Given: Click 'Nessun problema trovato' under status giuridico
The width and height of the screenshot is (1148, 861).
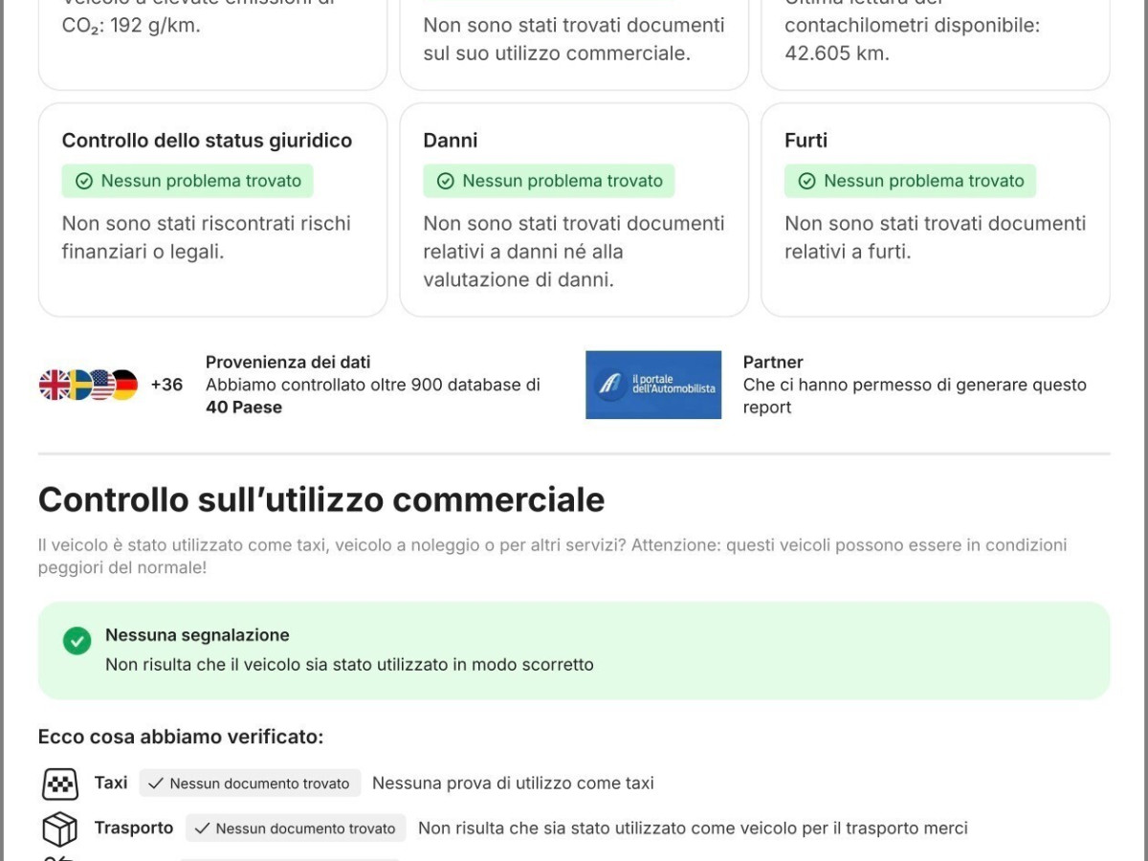Looking at the screenshot, I should tap(188, 181).
